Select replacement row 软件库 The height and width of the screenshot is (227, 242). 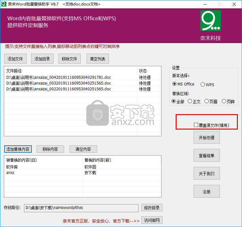pyautogui.click(x=12, y=167)
